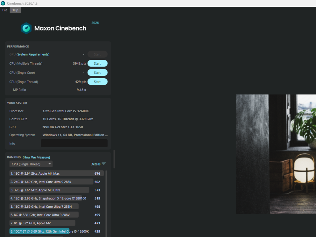Select Intel Core Ultra 7 255H entry
The height and width of the screenshot is (237, 316).
tap(56, 206)
